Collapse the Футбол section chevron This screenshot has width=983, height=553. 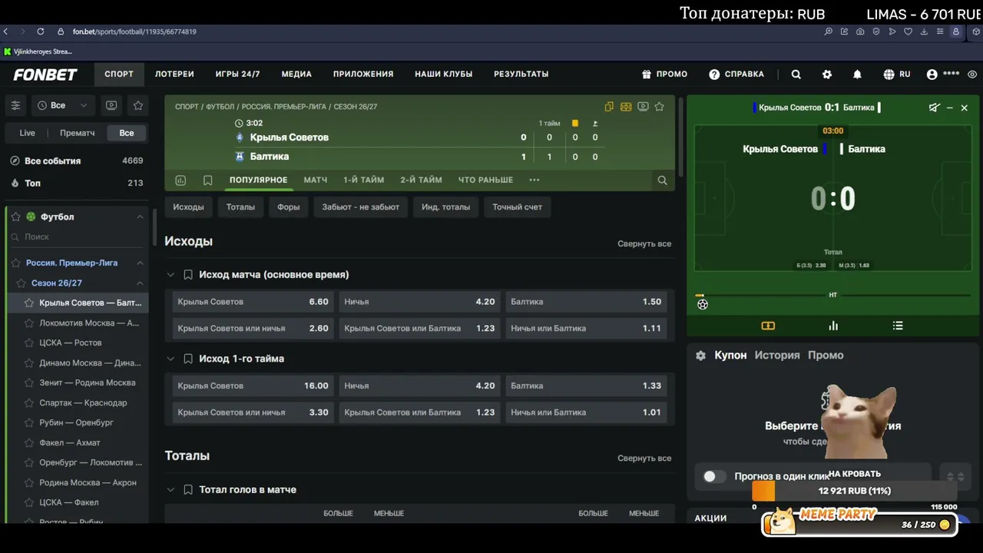[140, 217]
